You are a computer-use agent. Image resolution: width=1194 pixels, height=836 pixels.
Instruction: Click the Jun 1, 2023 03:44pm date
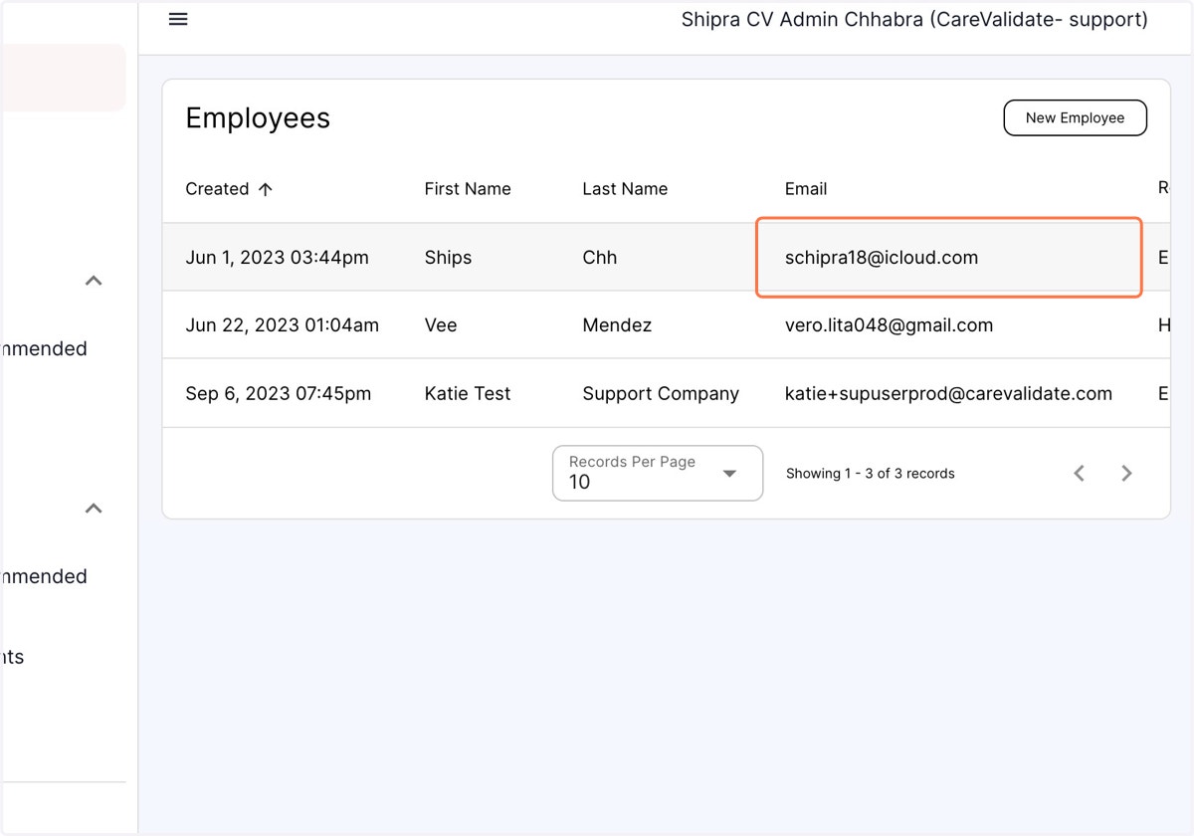[277, 258]
